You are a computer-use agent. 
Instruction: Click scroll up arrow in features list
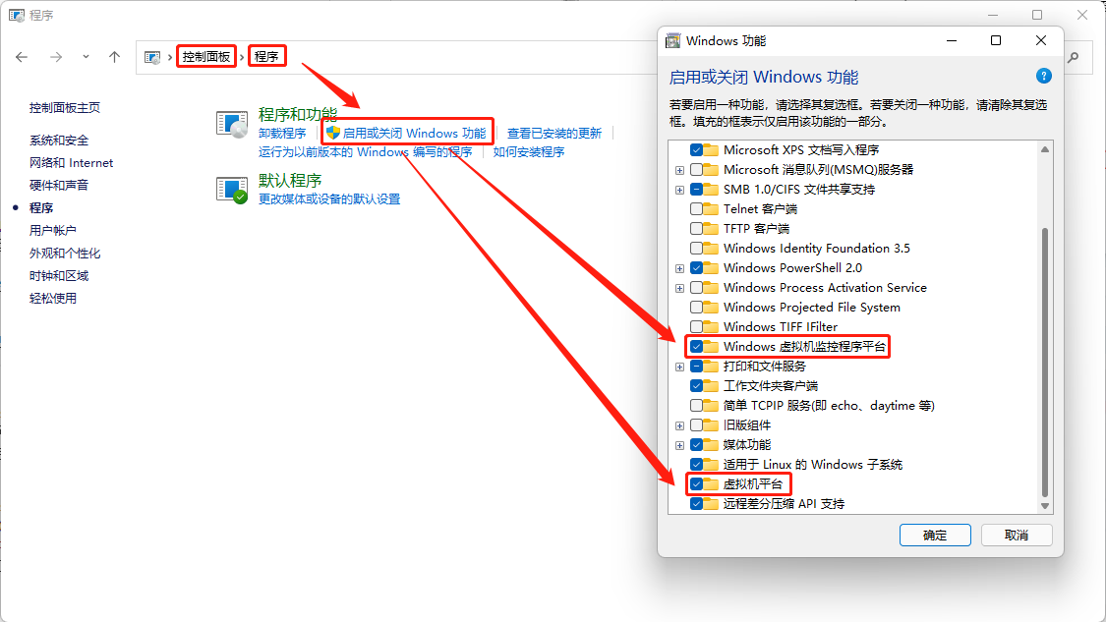1045,149
